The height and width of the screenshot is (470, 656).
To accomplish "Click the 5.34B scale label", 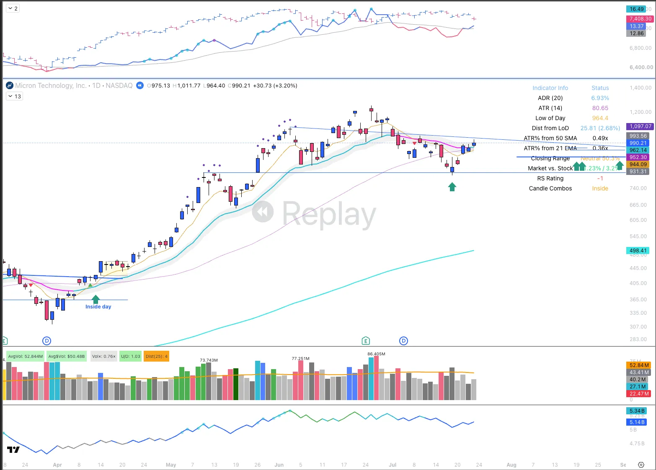I will point(637,411).
